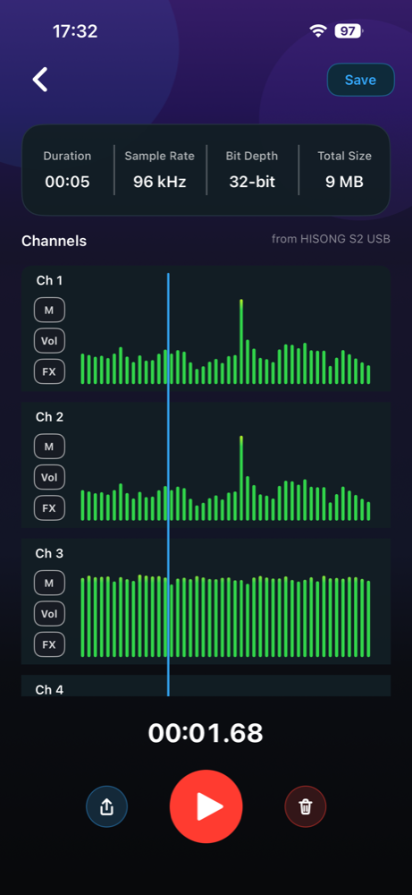Mute channel Ch 2 with M
The image size is (412, 895).
click(x=49, y=447)
